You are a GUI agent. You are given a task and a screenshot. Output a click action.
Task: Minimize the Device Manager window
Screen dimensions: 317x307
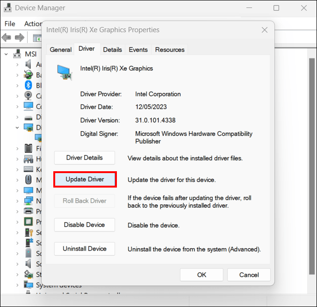(249, 8)
